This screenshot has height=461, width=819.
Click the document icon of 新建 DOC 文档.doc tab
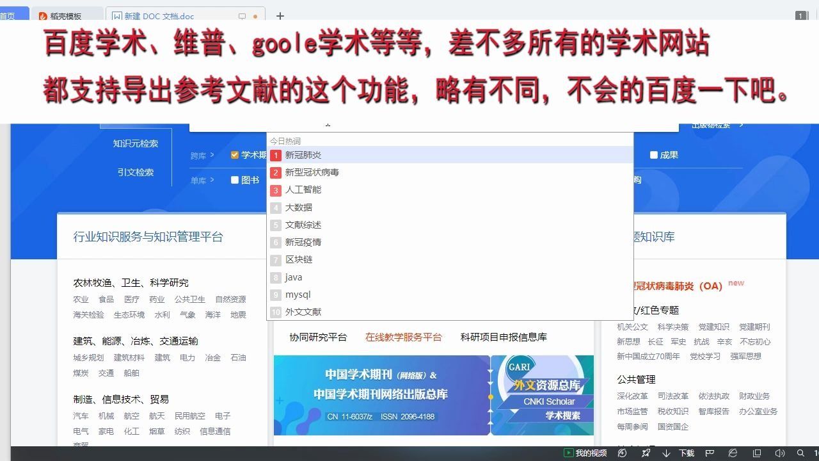tap(117, 16)
